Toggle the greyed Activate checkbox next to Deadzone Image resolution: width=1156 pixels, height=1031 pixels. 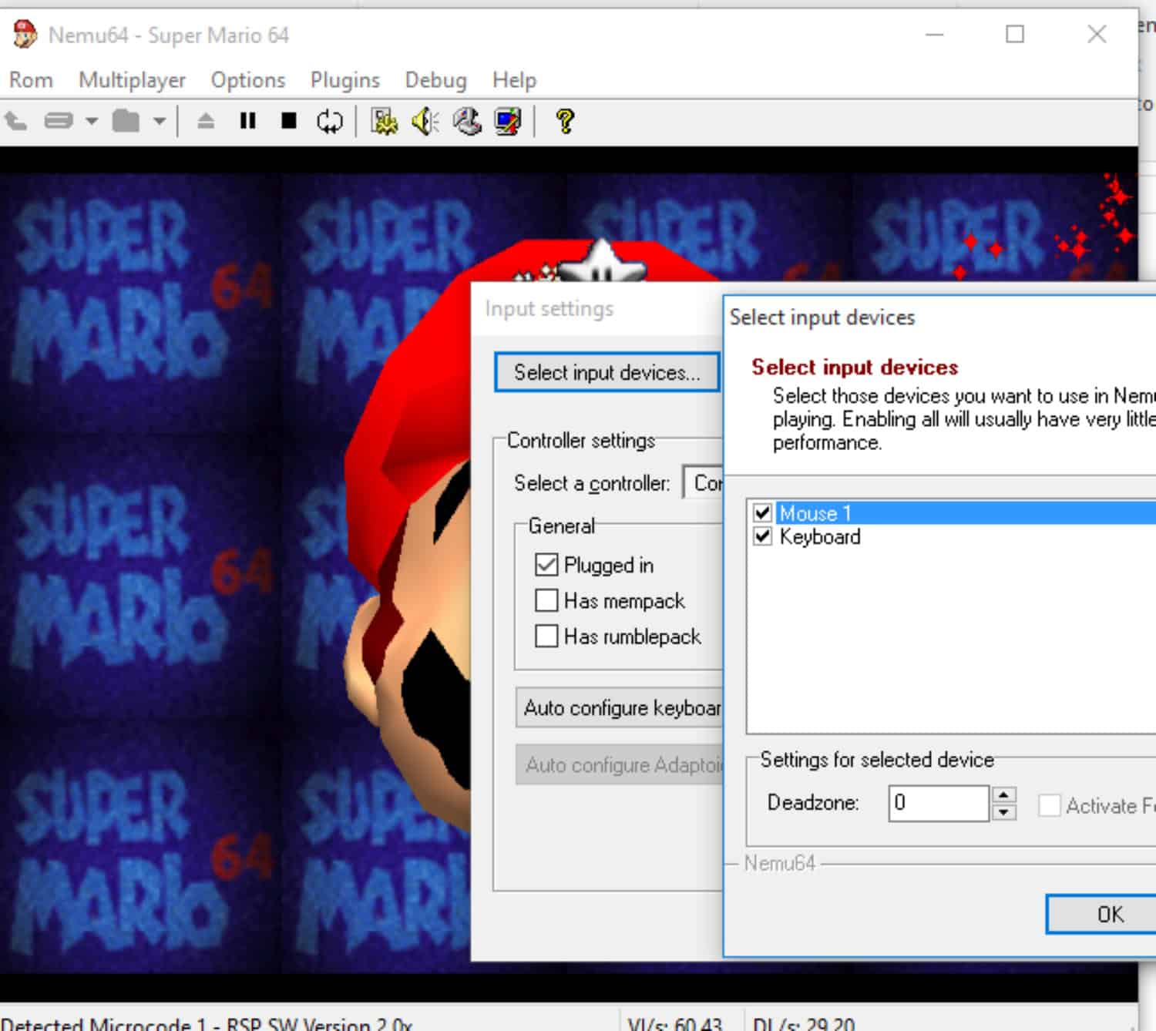(1050, 806)
